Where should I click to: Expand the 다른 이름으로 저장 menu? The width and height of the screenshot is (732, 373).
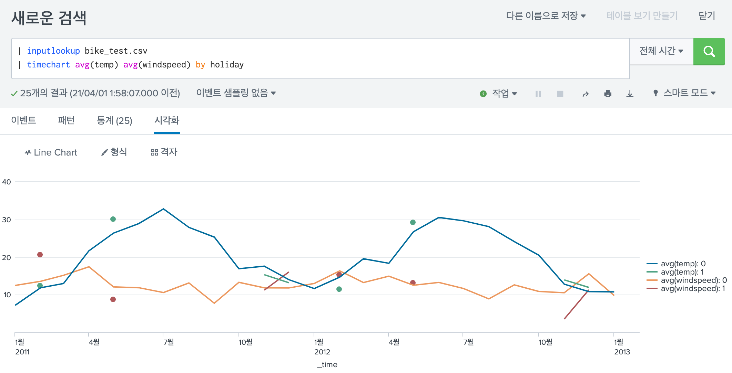(546, 15)
